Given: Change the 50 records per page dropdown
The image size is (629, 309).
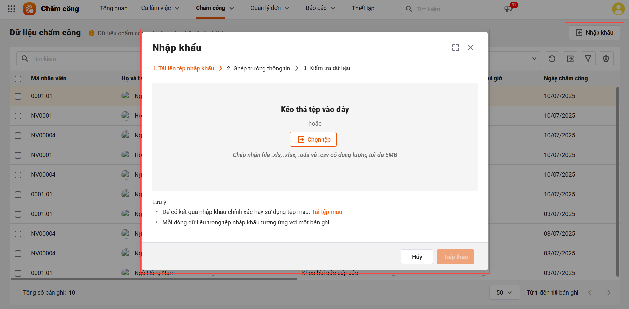Looking at the screenshot, I should 504,293.
